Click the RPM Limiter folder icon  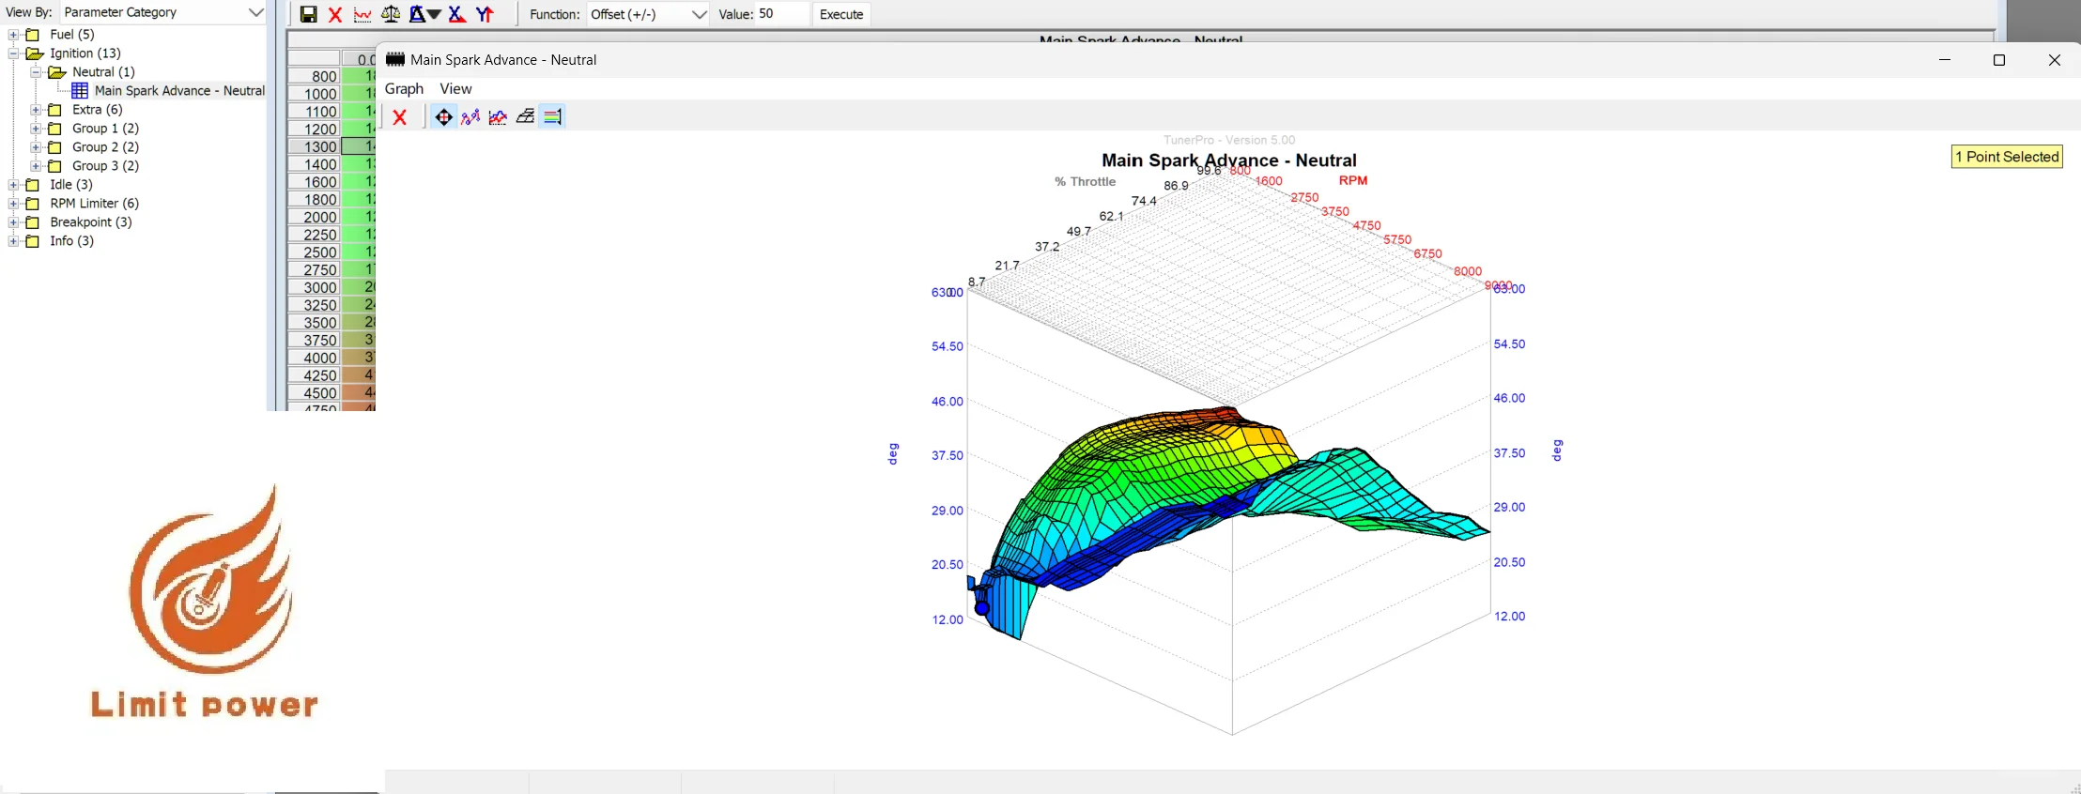coord(32,204)
